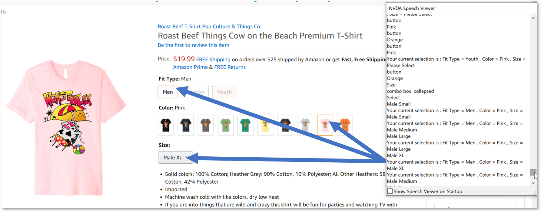Select the heather grey shirt swatch
This screenshot has height=212, width=541.
305,125
